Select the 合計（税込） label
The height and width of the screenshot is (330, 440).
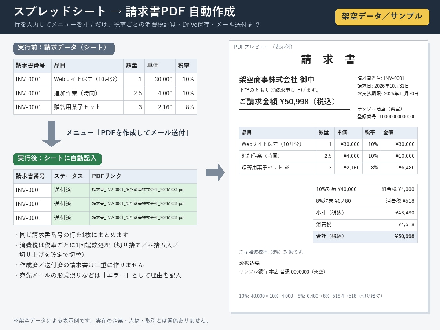[330, 236]
